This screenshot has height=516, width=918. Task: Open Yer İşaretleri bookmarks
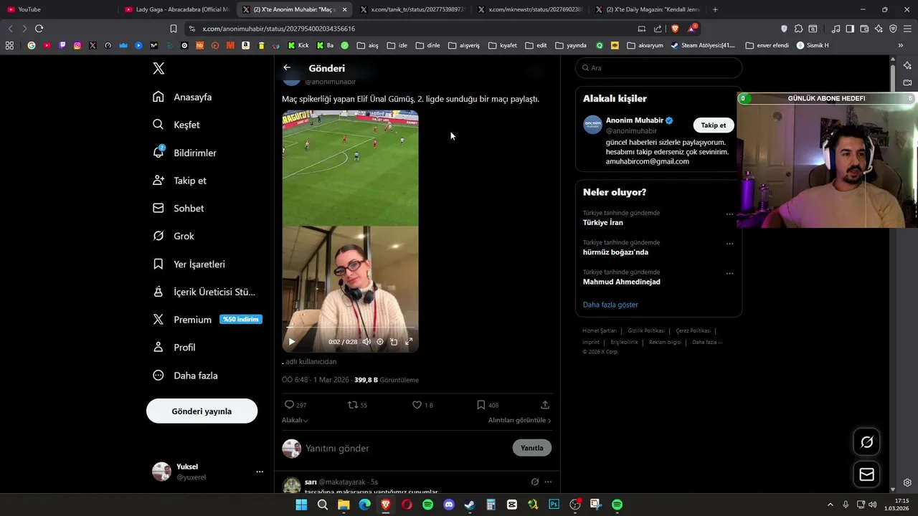[x=189, y=264]
